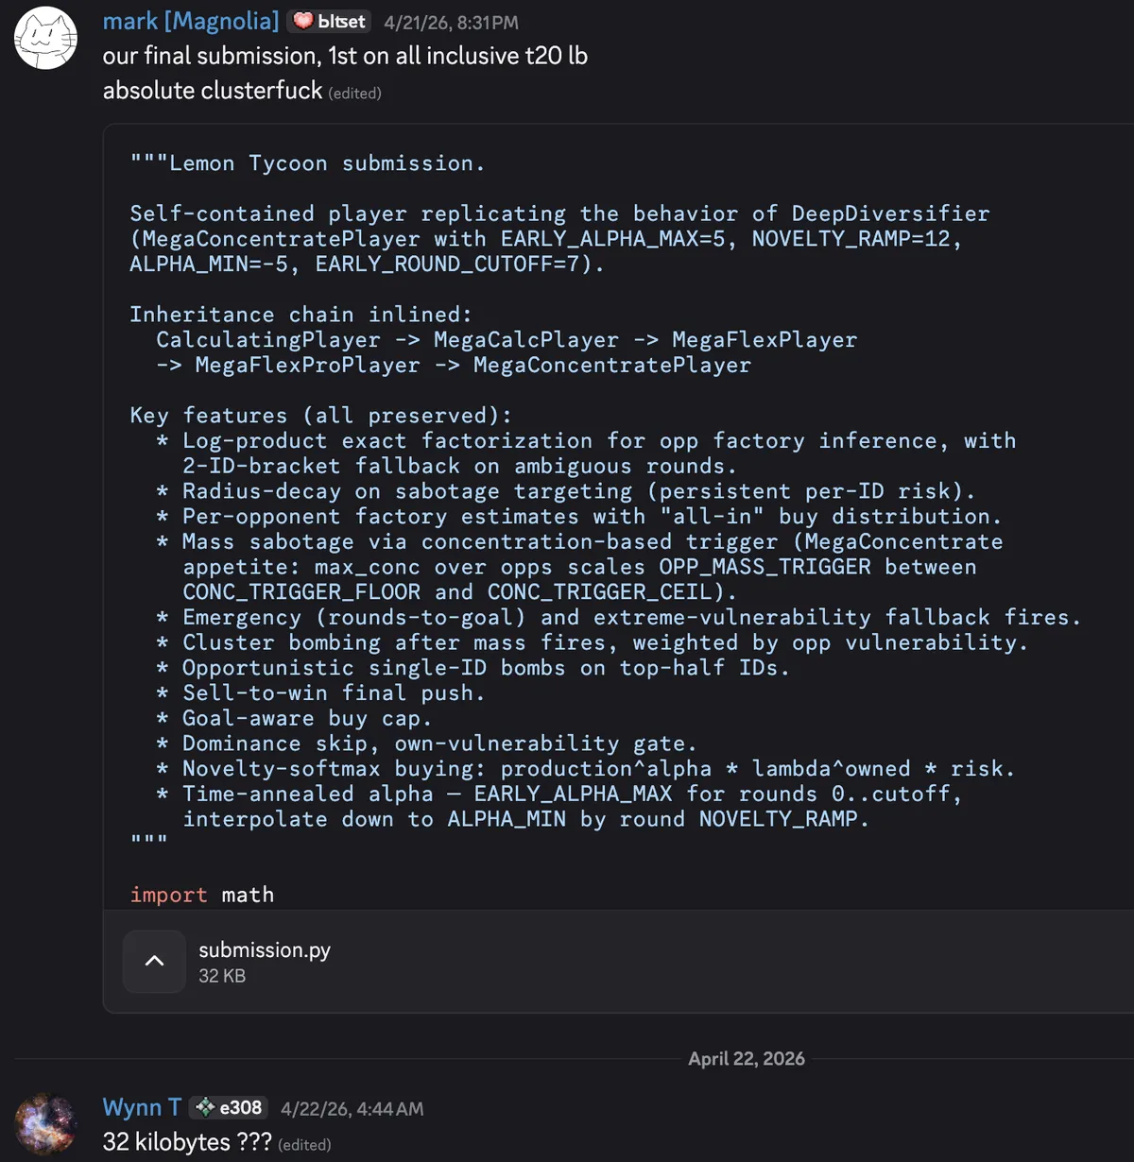Click the (edited) label after absolute clusterfuck
Image resolution: width=1134 pixels, height=1162 pixels.
[354, 94]
